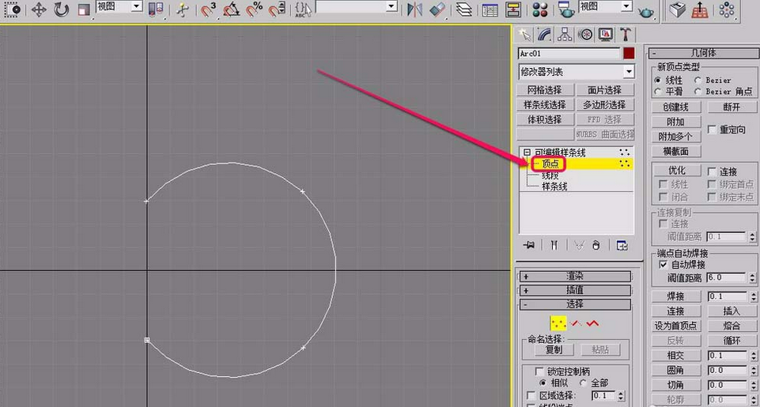This screenshot has width=760, height=407.
Task: Open the Material Editor icon
Action: pos(540,9)
